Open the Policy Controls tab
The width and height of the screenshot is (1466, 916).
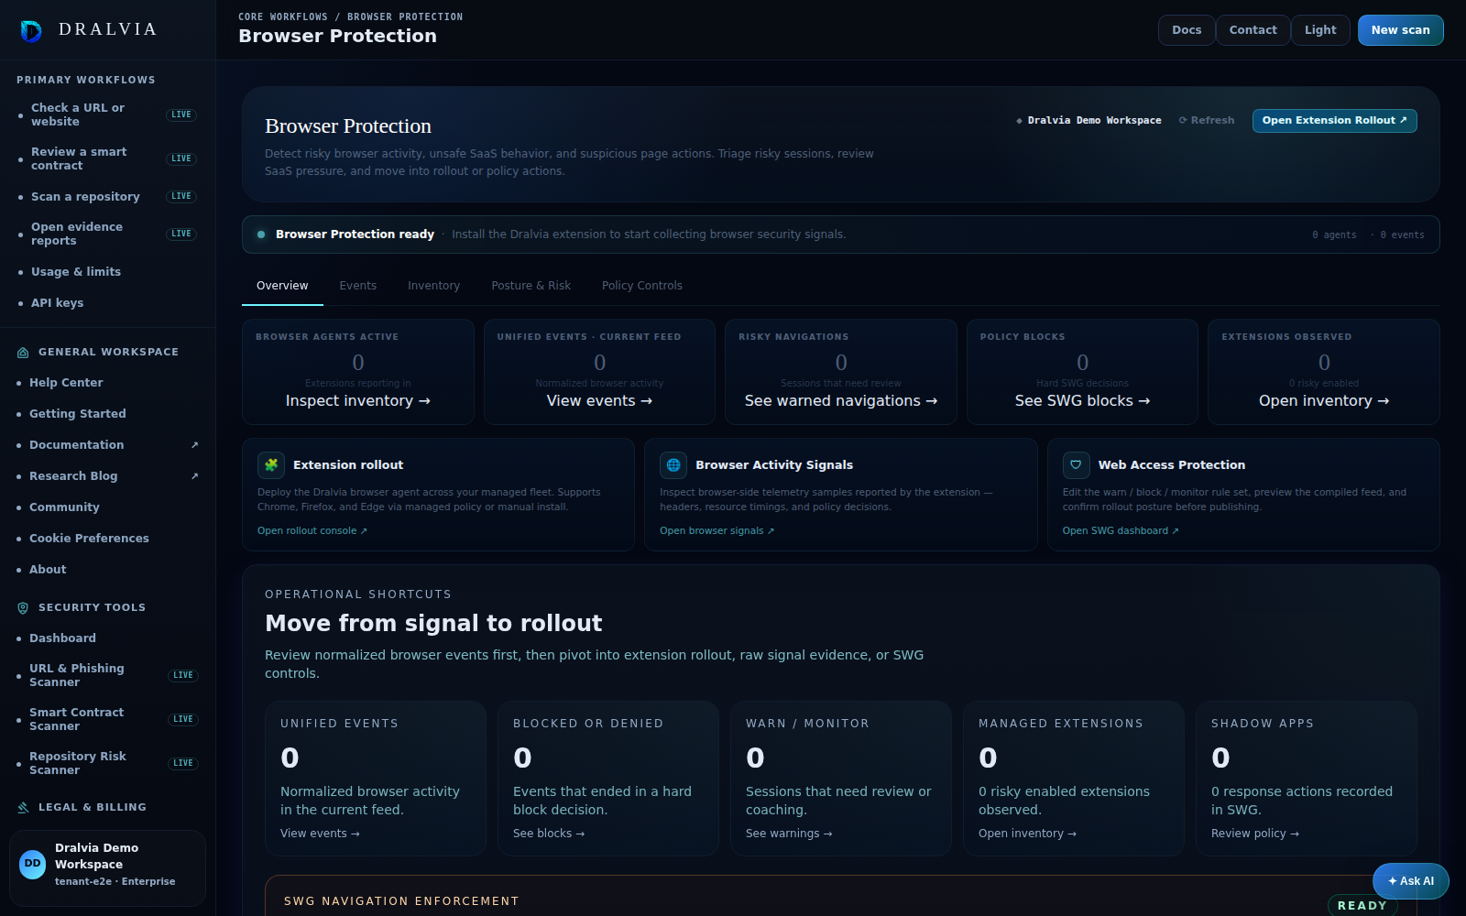coord(641,286)
